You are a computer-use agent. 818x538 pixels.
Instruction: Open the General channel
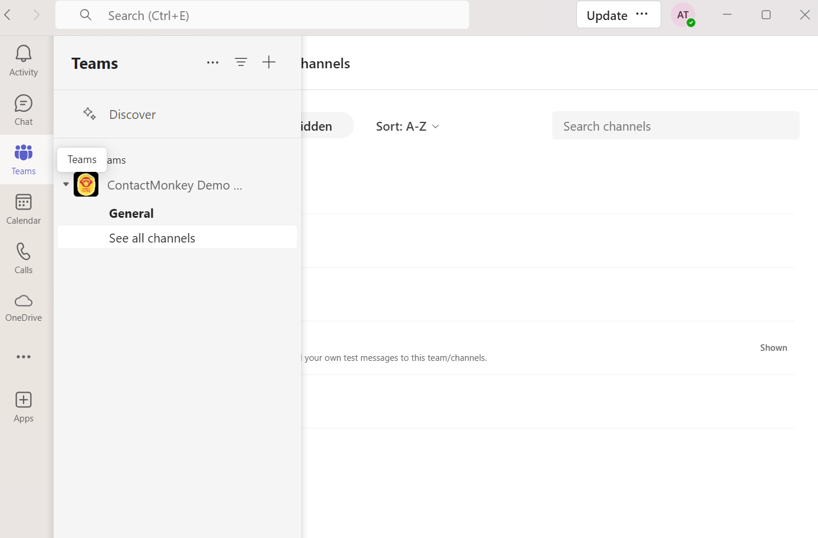(131, 213)
